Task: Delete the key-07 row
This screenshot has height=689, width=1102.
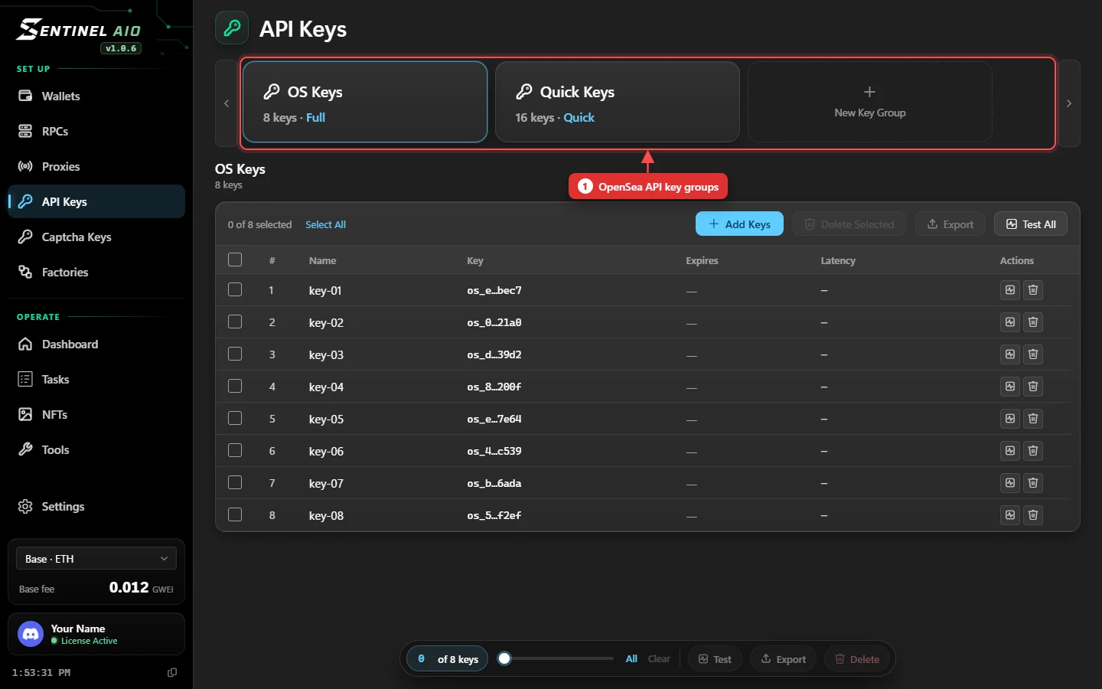Action: tap(1033, 483)
